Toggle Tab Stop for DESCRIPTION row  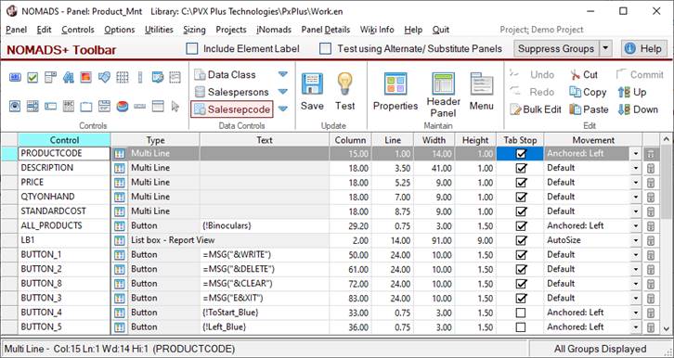[521, 168]
